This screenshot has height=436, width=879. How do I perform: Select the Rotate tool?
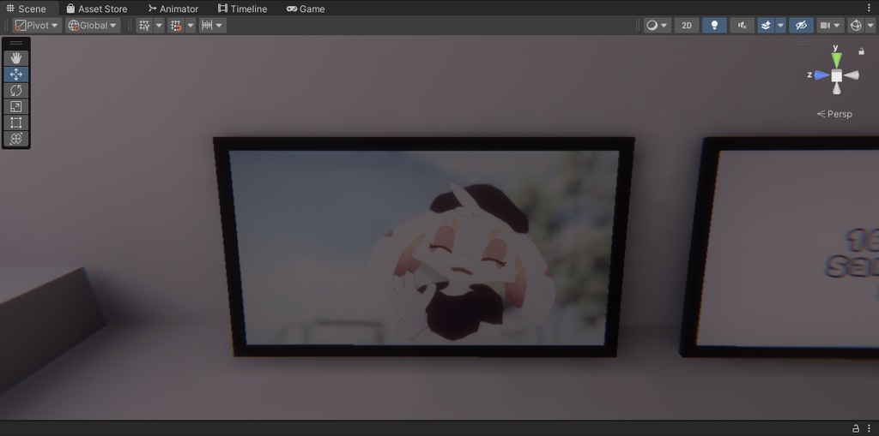click(15, 91)
